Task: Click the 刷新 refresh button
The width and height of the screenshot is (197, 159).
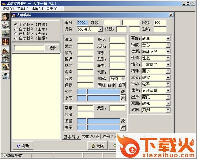Action: (23, 146)
